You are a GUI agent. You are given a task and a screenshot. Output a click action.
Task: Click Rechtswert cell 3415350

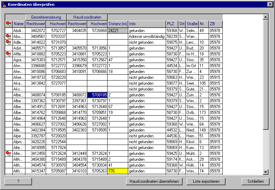pos(77,60)
